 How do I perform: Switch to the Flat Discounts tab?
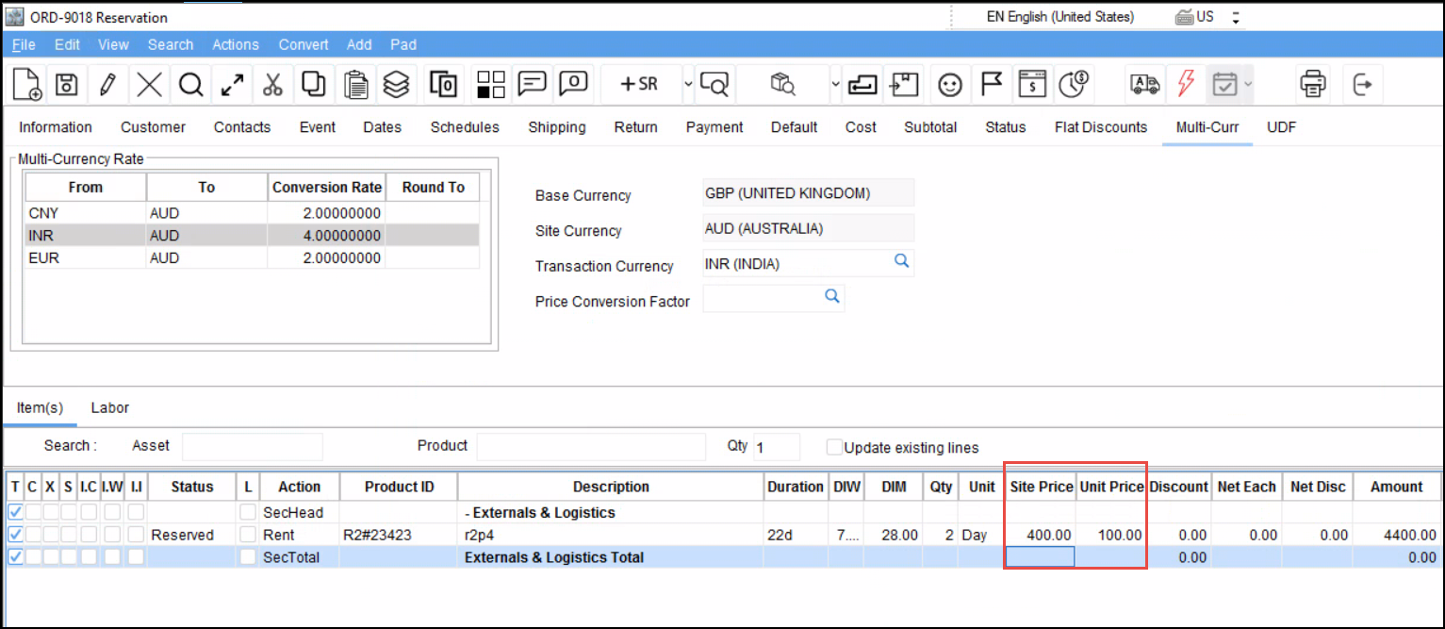point(1101,127)
